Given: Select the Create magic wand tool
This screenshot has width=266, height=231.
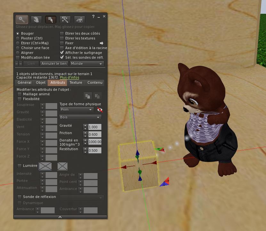Looking at the screenshot, I should [x=65, y=20].
